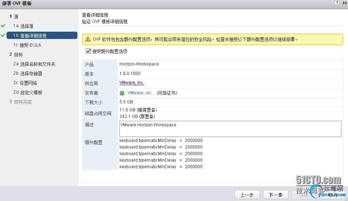Image resolution: width=348 pixels, height=201 pixels.
Task: Click the green checkmark beside step 1a
Action: pyautogui.click(x=3, y=26)
